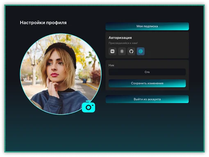Click the nickname card's empty area beside Ник label
This screenshot has width=209, height=157.
tap(150, 65)
